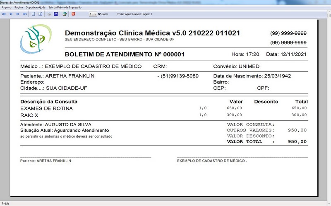Click 'BOLETIM DE ATENDIMENTO Nº 000001' heading
The image size is (331, 206).
pos(125,54)
